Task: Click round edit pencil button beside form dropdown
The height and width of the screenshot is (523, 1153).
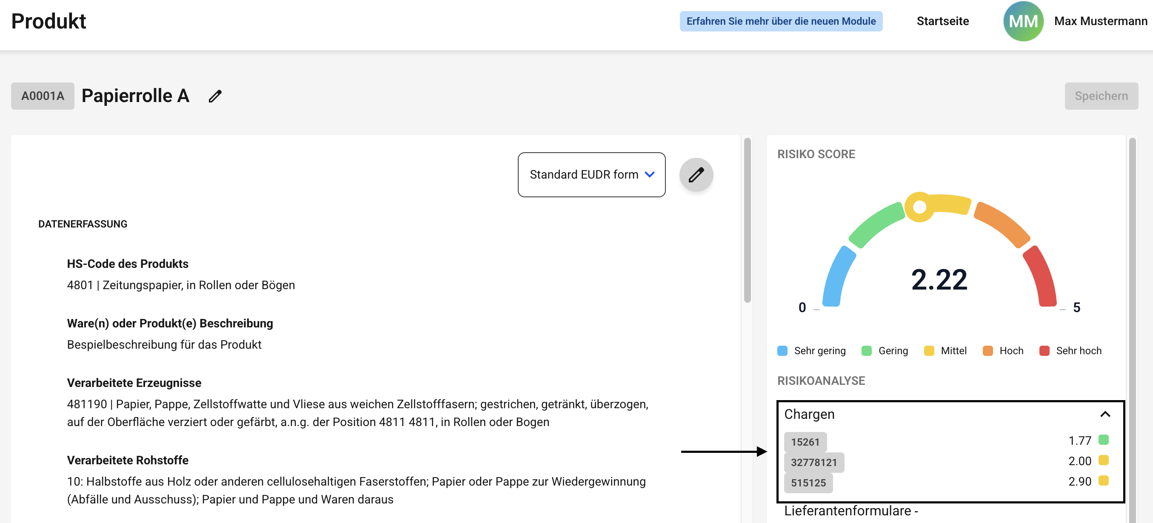Action: tap(696, 174)
